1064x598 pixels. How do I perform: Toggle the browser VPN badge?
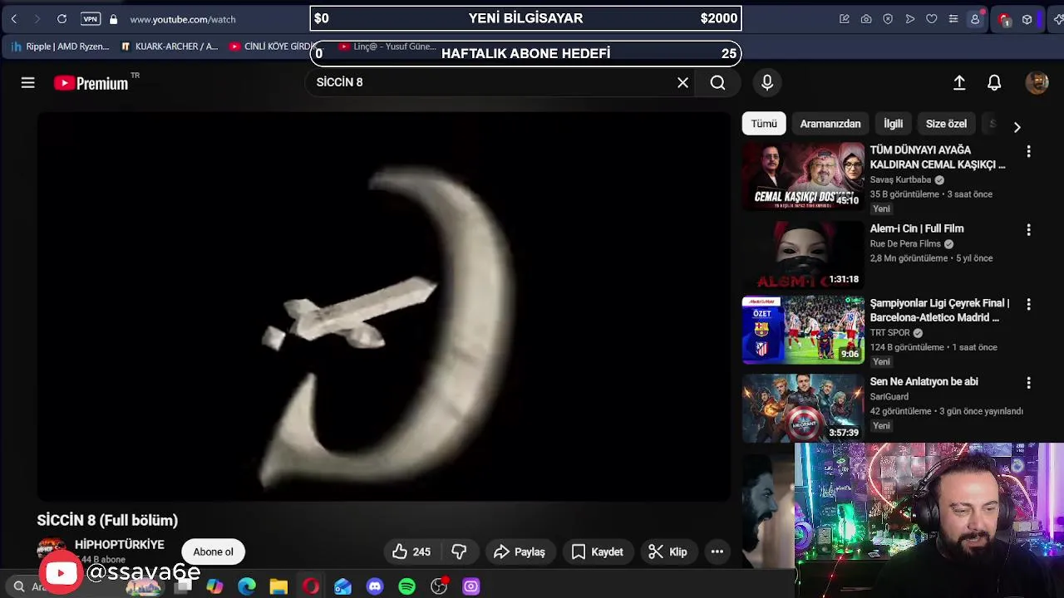[x=91, y=18]
